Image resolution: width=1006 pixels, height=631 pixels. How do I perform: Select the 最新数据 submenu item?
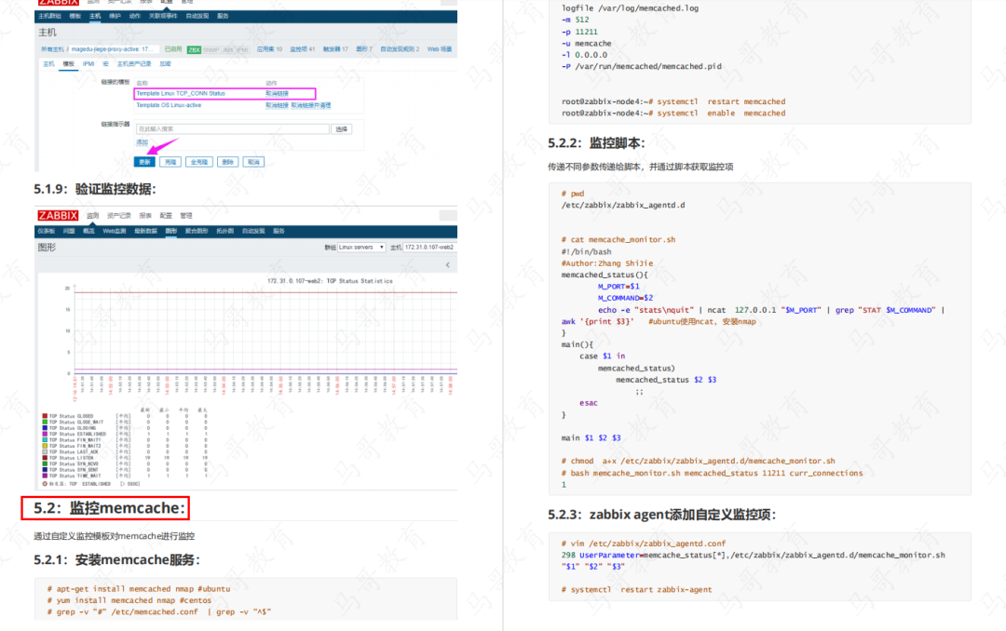click(x=145, y=231)
